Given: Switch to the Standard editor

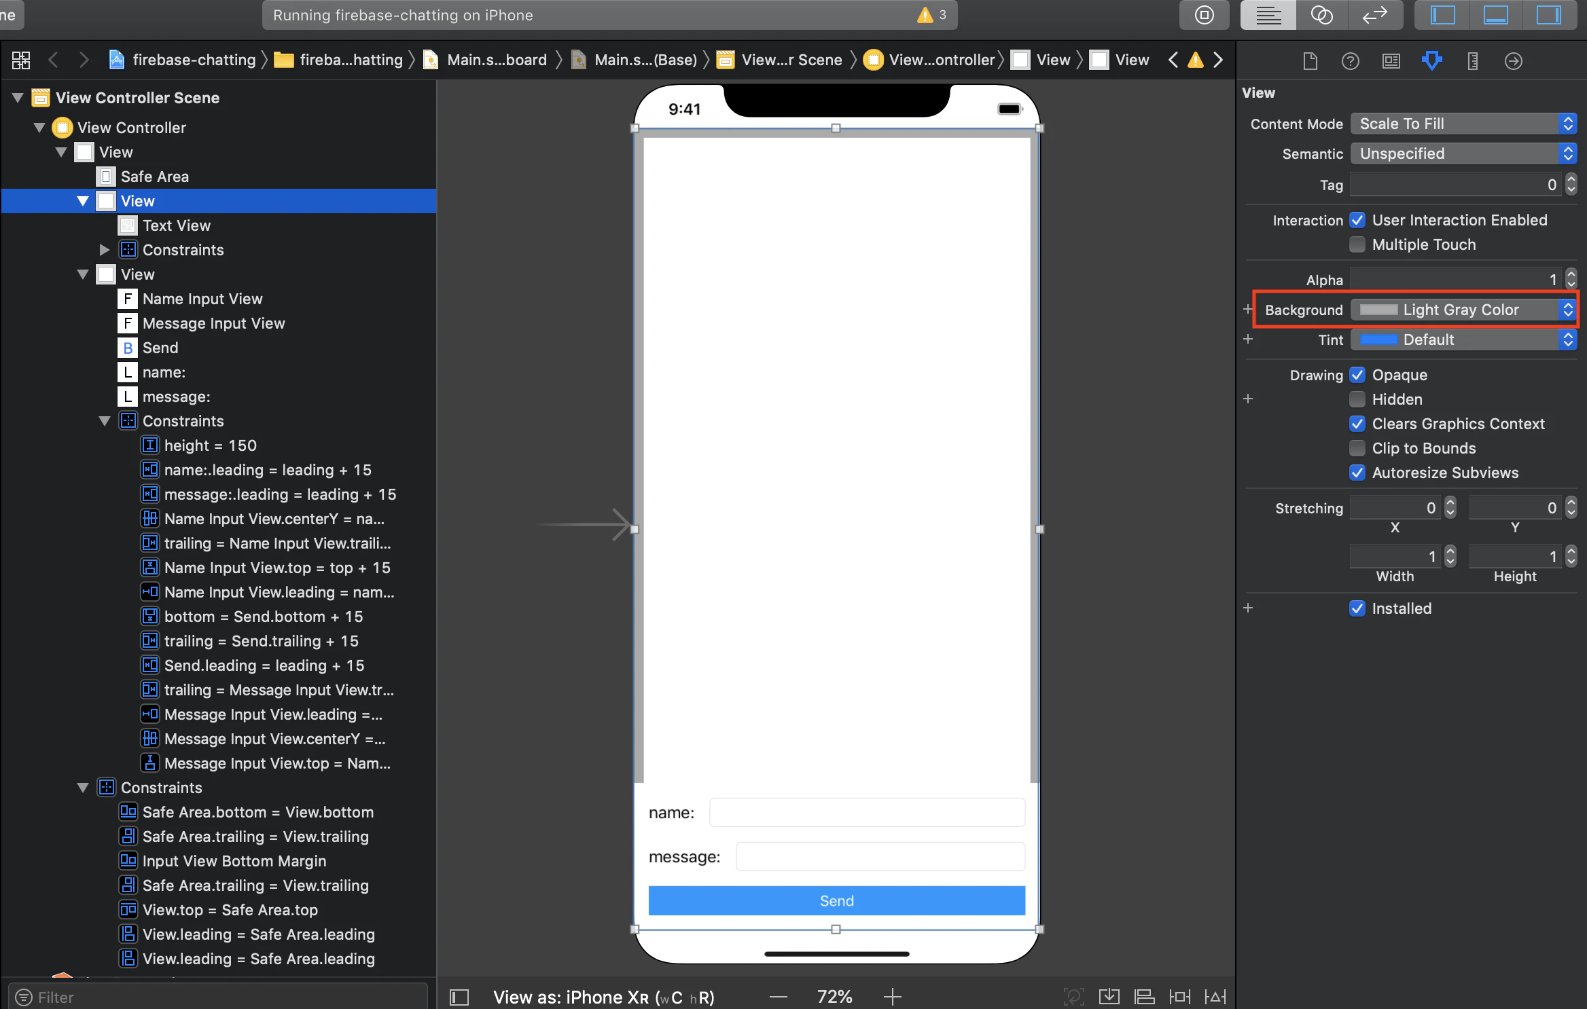Looking at the screenshot, I should [x=1268, y=15].
